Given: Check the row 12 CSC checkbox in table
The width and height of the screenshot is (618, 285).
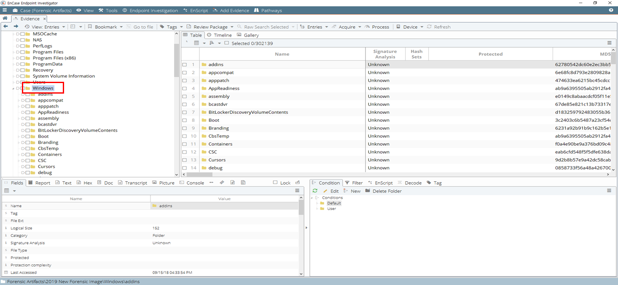Looking at the screenshot, I should point(184,152).
